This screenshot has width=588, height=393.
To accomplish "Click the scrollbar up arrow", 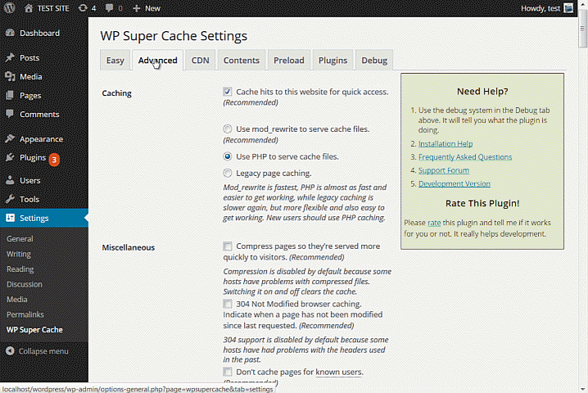I will [582, 4].
